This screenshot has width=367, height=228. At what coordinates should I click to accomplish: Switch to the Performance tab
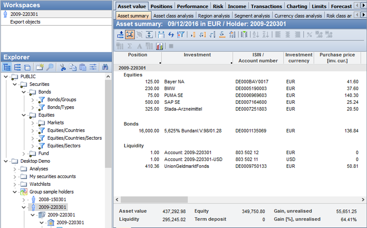tap(192, 6)
